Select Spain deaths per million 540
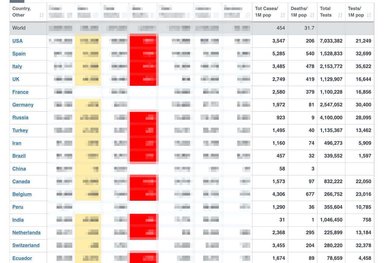Screen dimensions: 386x263 [x=310, y=54]
